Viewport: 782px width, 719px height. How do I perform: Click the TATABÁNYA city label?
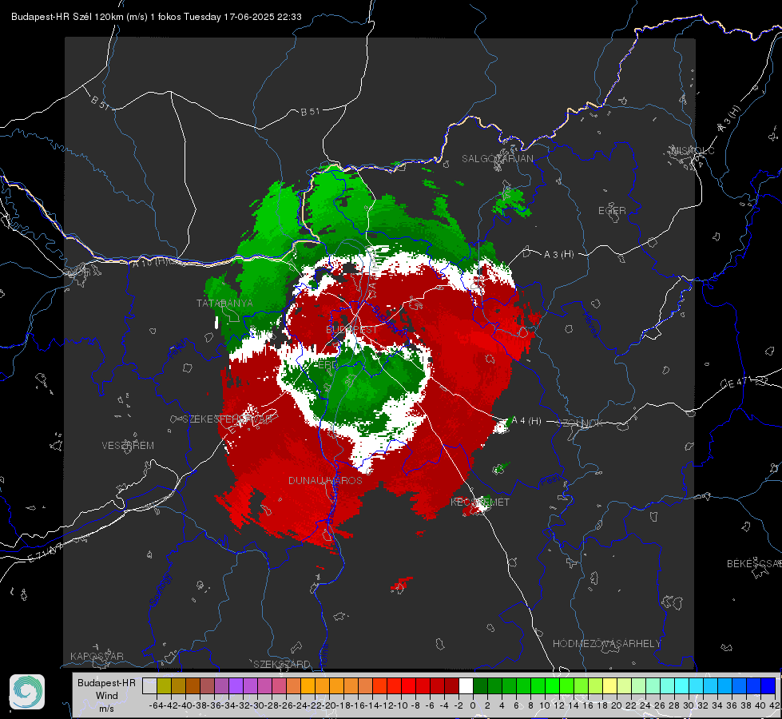224,304
